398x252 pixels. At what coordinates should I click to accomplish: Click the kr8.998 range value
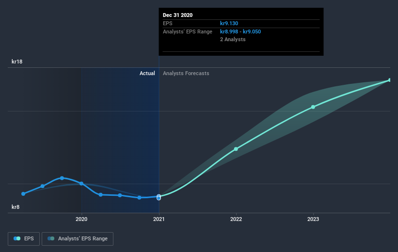point(229,31)
